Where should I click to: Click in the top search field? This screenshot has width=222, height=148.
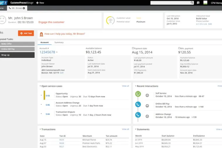(170, 3)
